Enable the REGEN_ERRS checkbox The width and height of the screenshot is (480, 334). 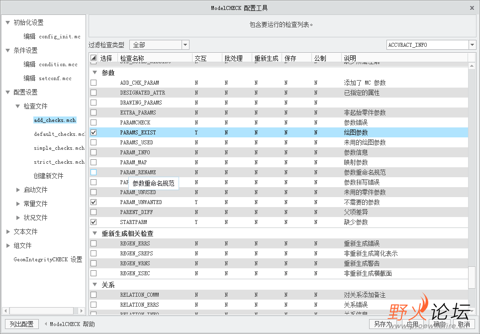(94, 243)
